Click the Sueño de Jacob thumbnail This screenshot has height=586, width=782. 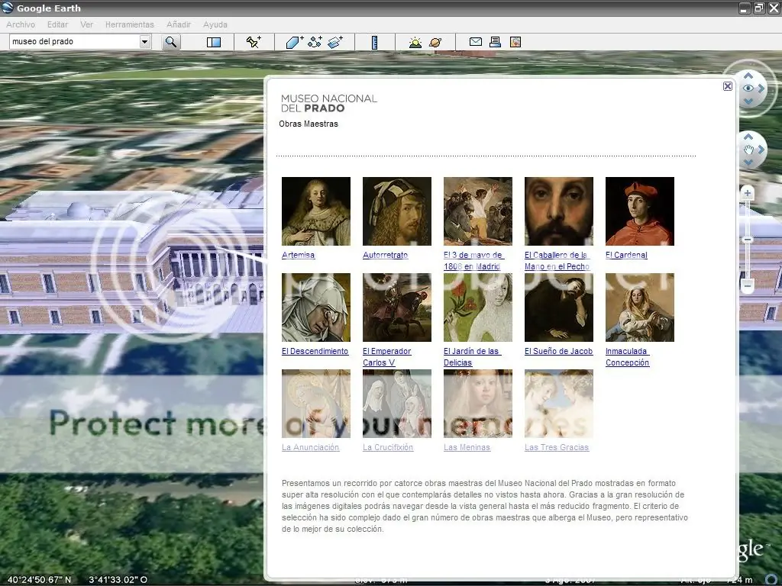click(559, 307)
